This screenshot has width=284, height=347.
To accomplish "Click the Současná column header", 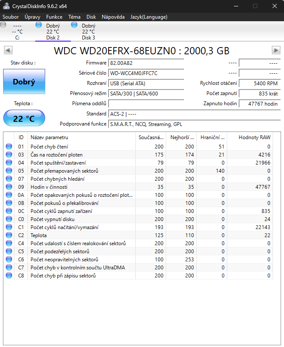I will 150,137.
